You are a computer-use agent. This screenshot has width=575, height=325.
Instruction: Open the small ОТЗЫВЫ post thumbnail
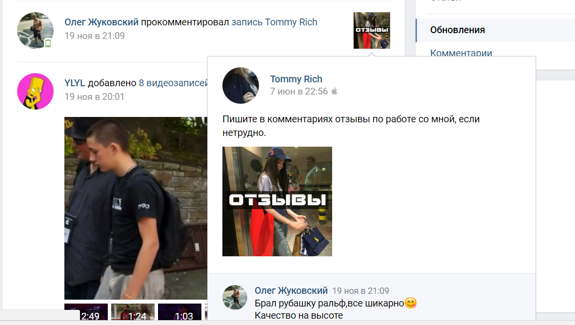[x=372, y=30]
